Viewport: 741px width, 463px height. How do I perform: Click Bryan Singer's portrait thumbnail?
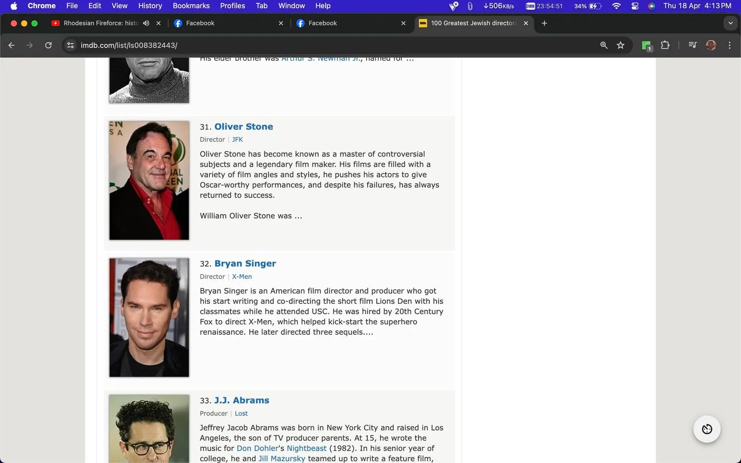point(149,317)
